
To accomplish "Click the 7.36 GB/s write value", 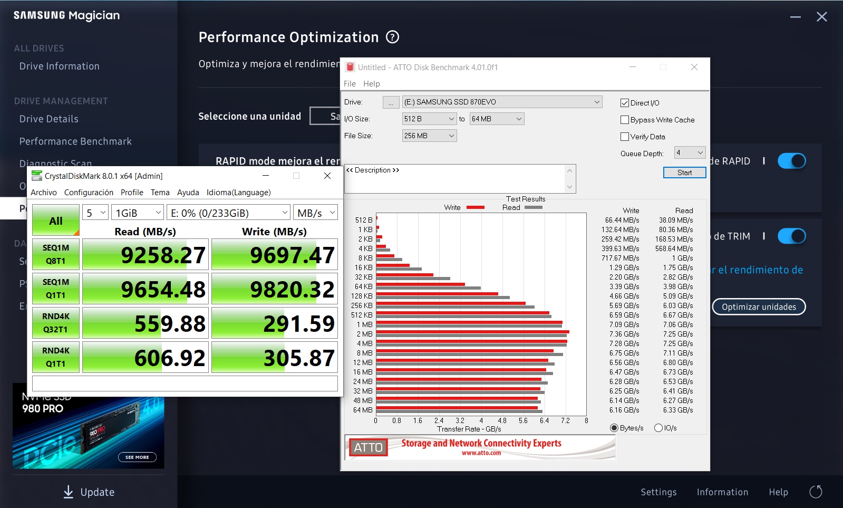I will [x=624, y=334].
